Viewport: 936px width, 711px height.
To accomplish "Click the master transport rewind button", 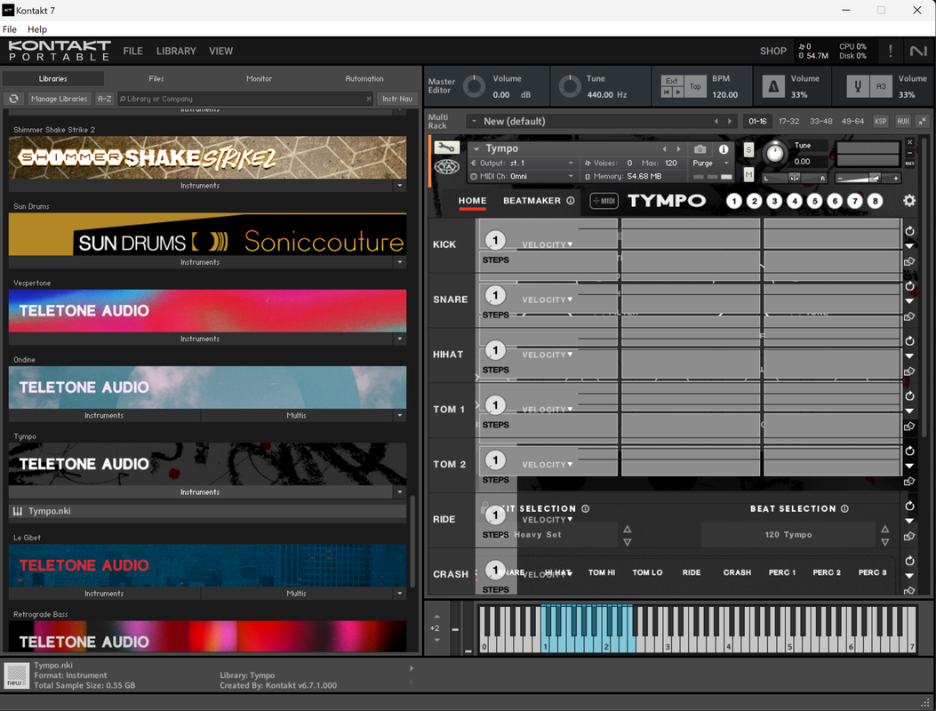I will (x=667, y=92).
